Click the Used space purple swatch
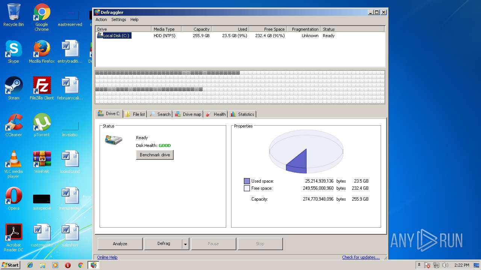Screen dimensions: 481x270 coord(247,181)
